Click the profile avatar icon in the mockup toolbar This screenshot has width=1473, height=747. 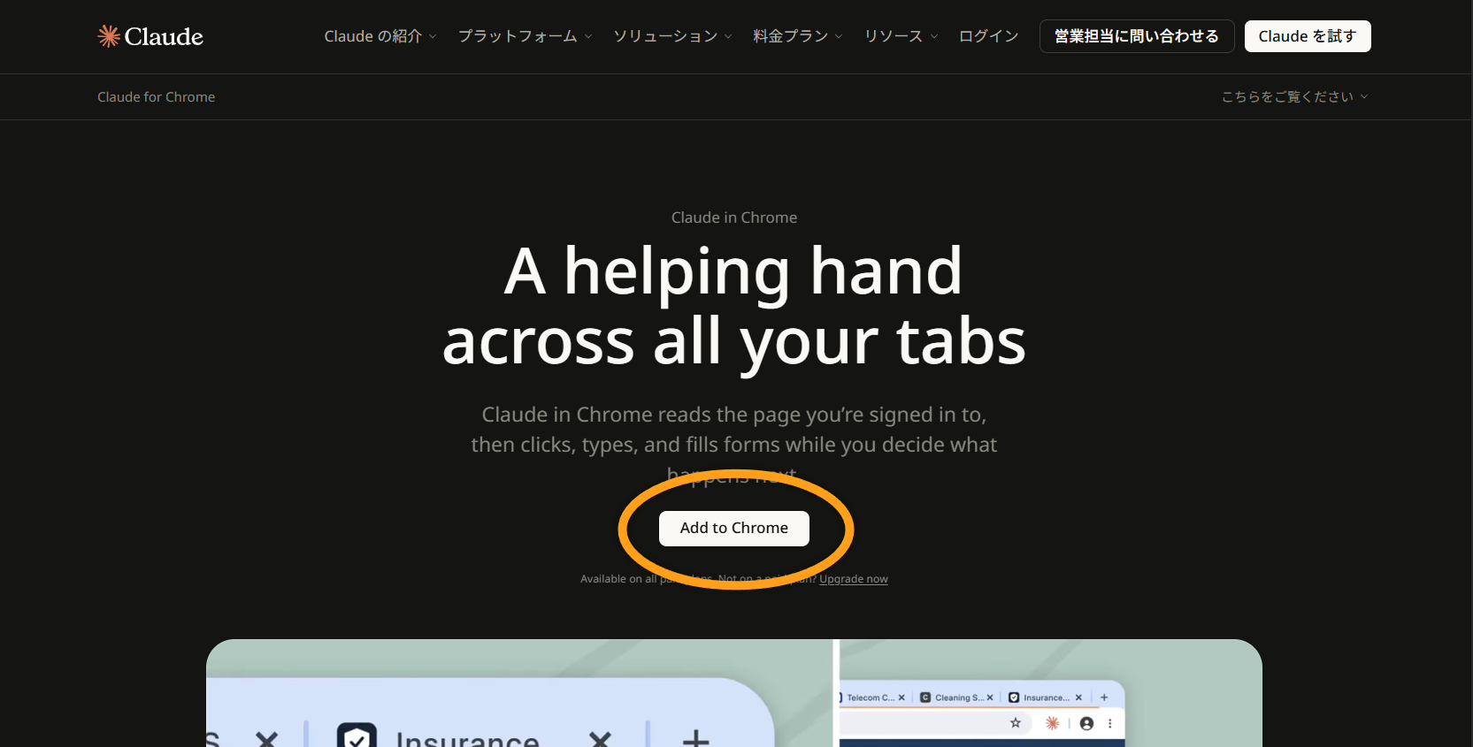coord(1086,723)
